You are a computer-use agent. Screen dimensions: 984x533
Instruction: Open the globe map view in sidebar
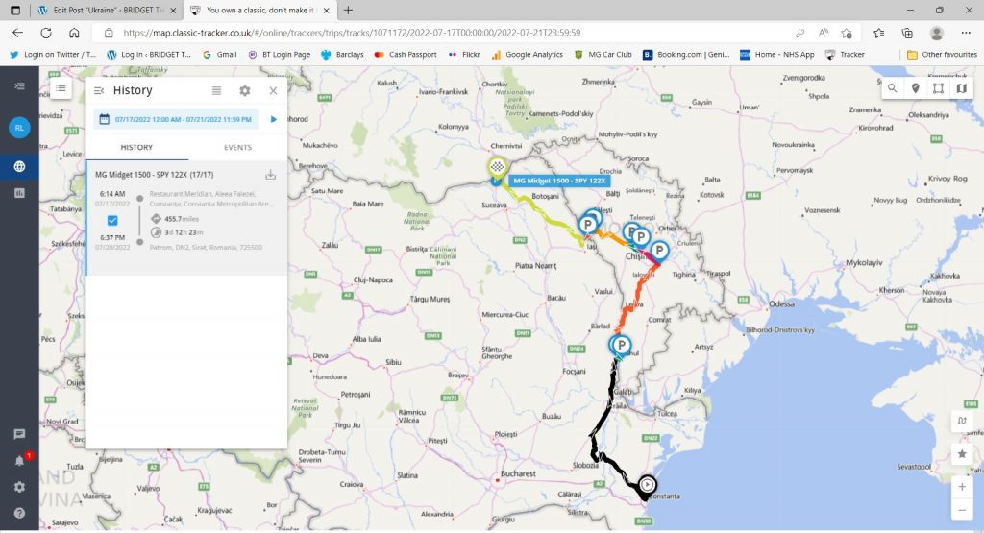pyautogui.click(x=19, y=167)
